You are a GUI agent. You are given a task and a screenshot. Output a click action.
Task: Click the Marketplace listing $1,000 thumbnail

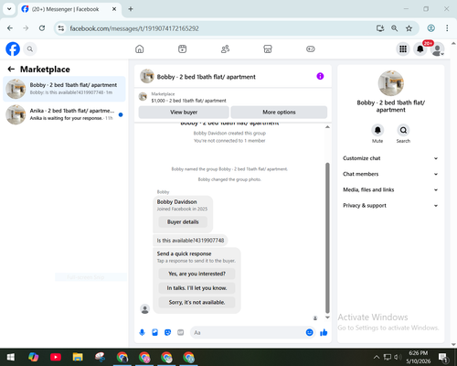pyautogui.click(x=143, y=97)
